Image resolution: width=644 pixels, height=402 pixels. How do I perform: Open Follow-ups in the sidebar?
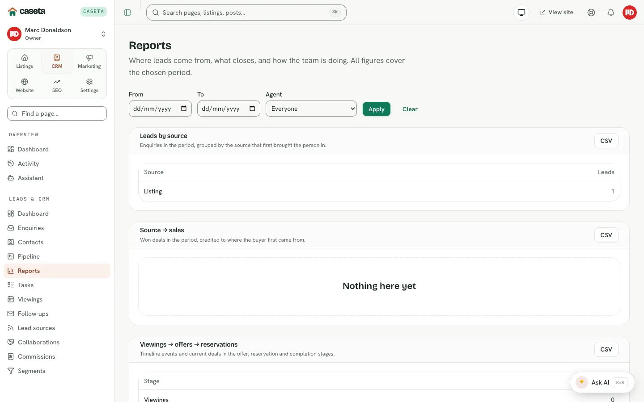[x=57, y=314]
